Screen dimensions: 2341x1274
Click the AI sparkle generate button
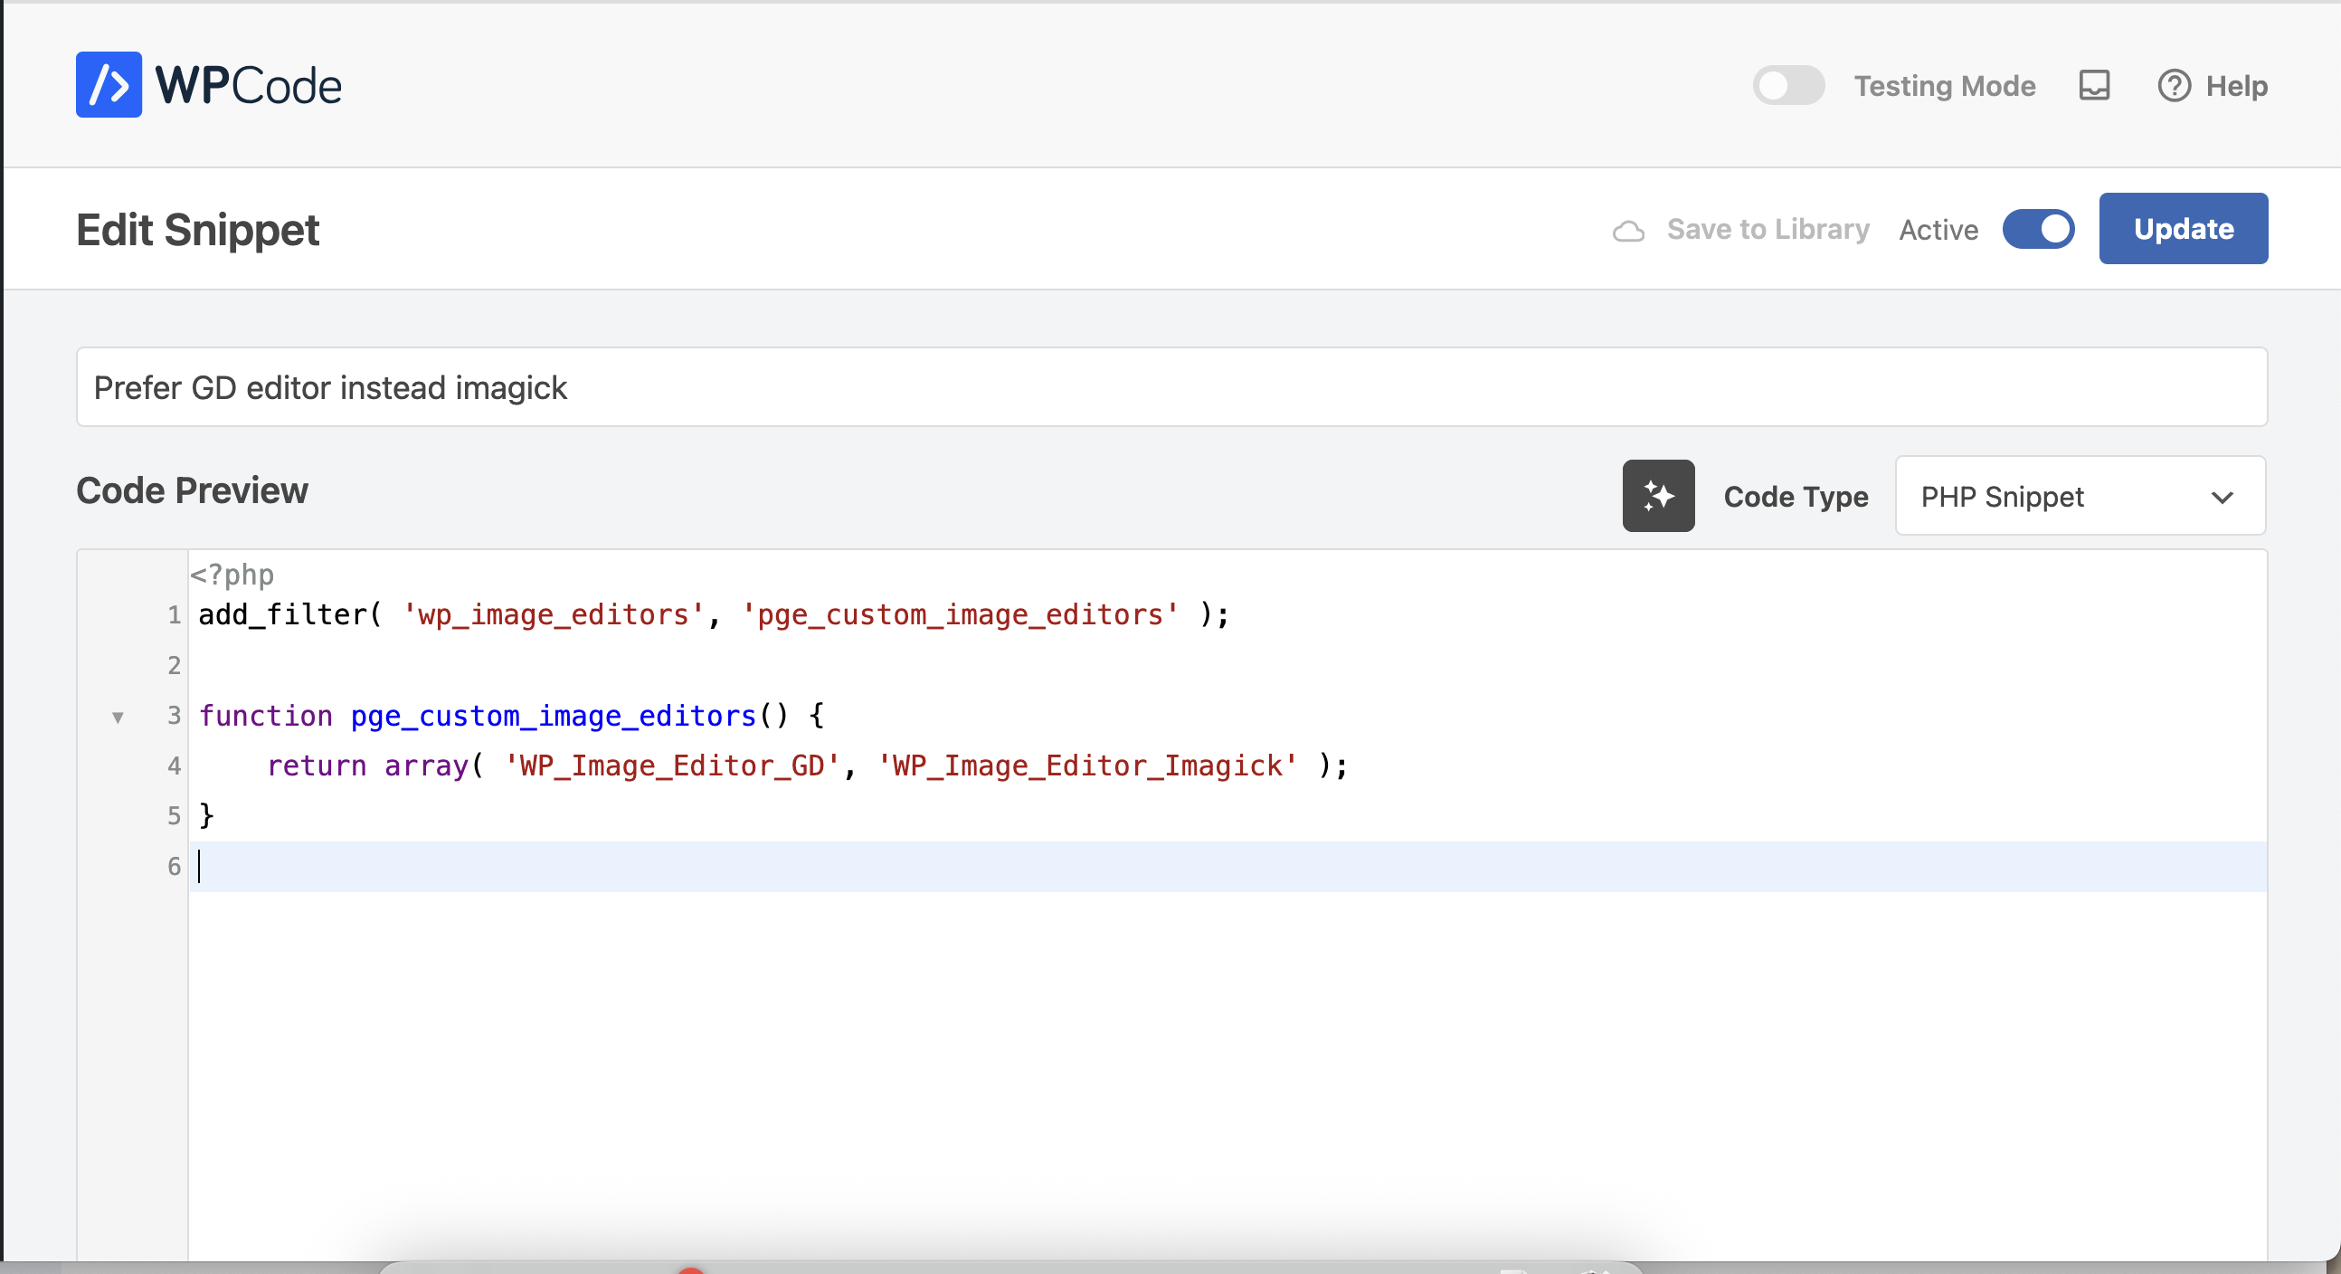(x=1657, y=496)
